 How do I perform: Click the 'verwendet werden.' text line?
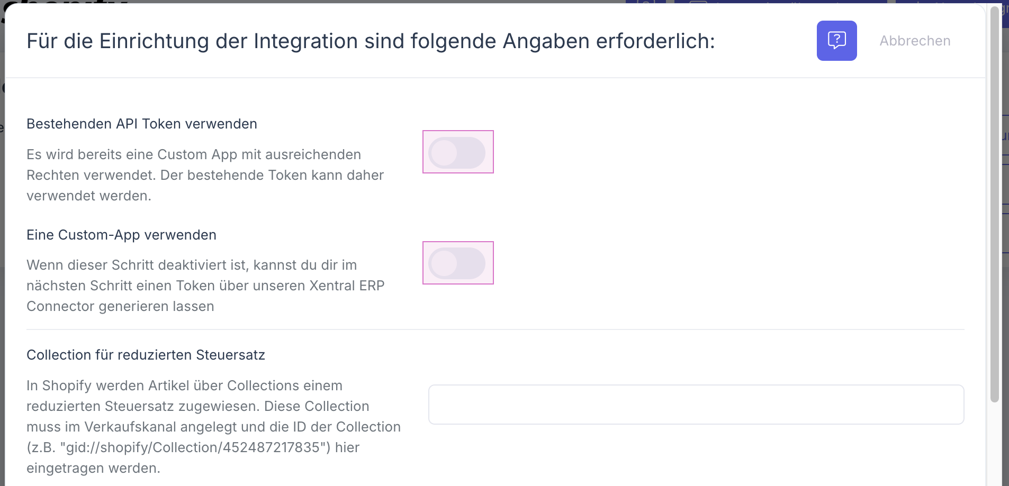[89, 196]
